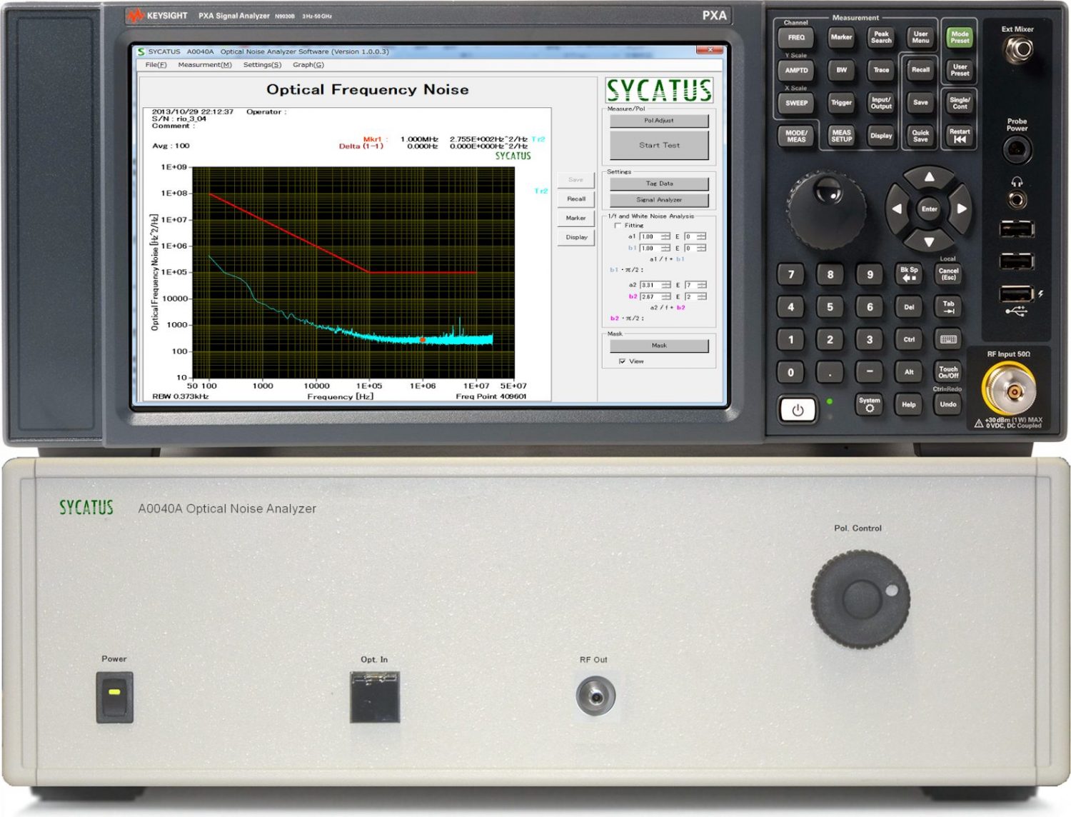Click the a2 exponent E spinner arrows
The image size is (1071, 817).
701,285
